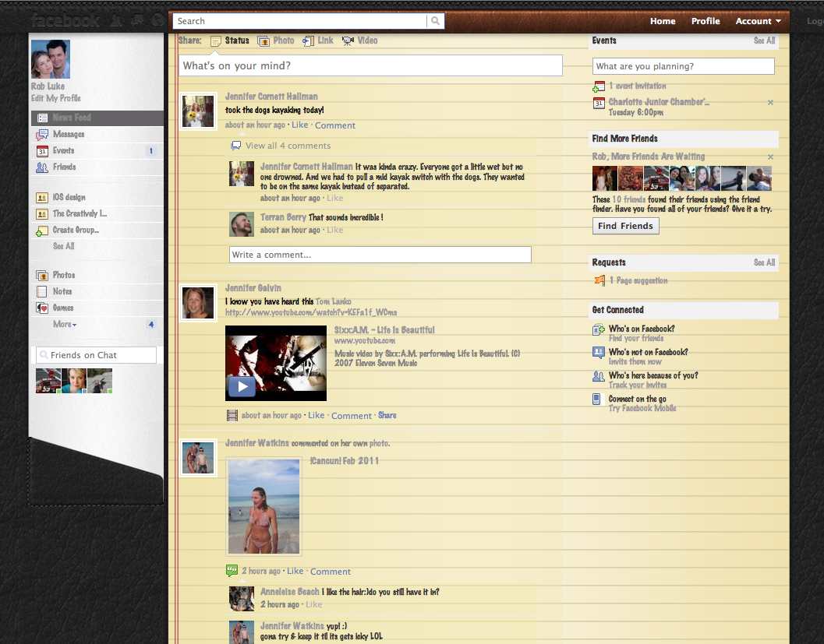Play the SixxA.M. video thumbnail

click(x=276, y=363)
